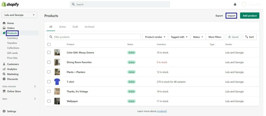
Task: Click the Orders inbox icon
Action: coord(4,28)
